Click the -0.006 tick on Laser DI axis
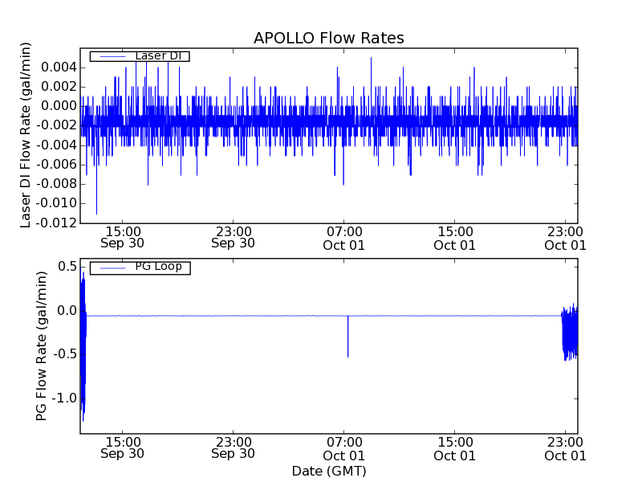This screenshot has height=482, width=642. click(x=56, y=165)
